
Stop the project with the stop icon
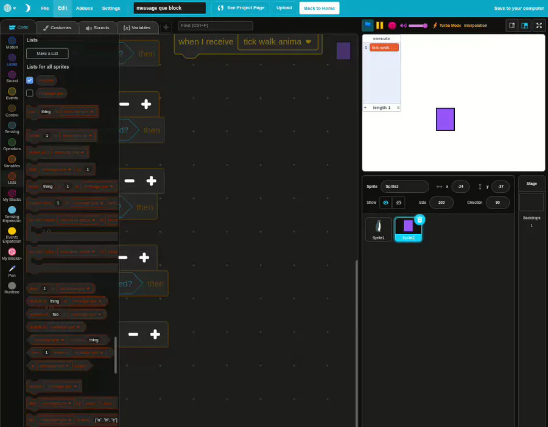click(x=392, y=25)
